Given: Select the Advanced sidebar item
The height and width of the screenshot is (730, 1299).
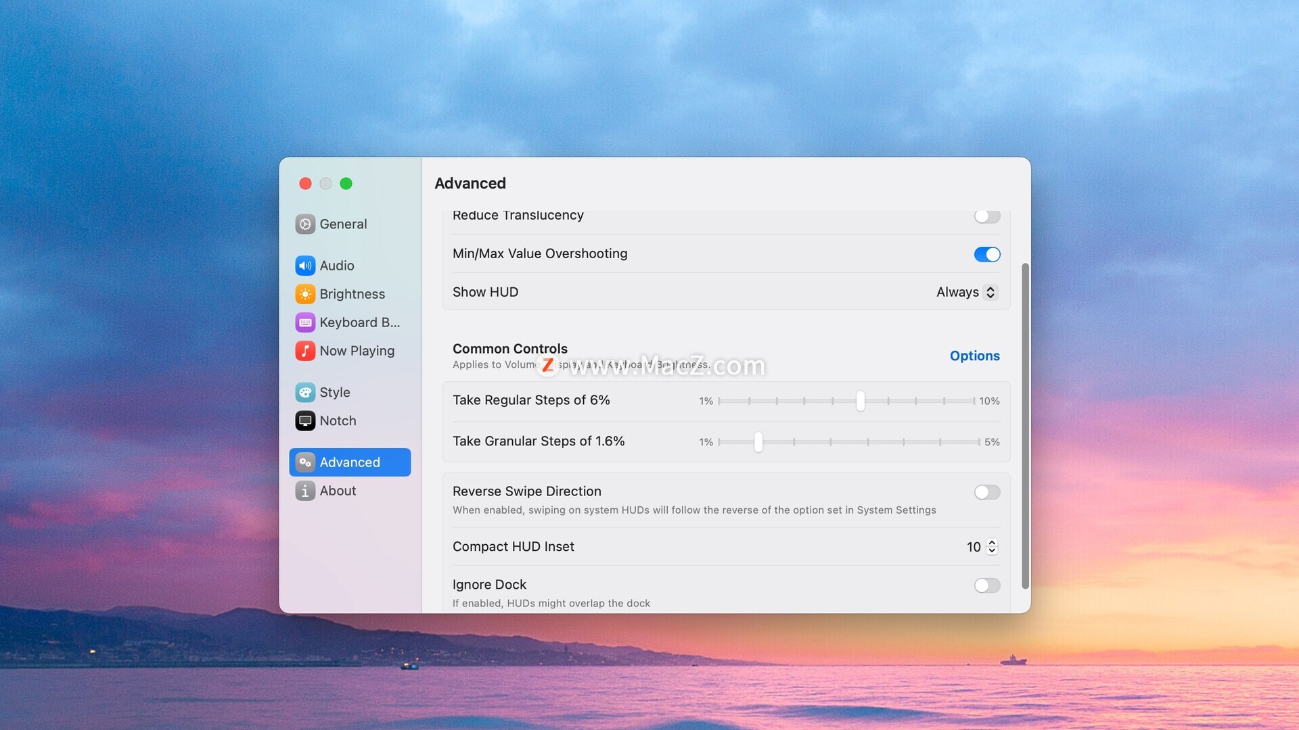Looking at the screenshot, I should coord(350,462).
